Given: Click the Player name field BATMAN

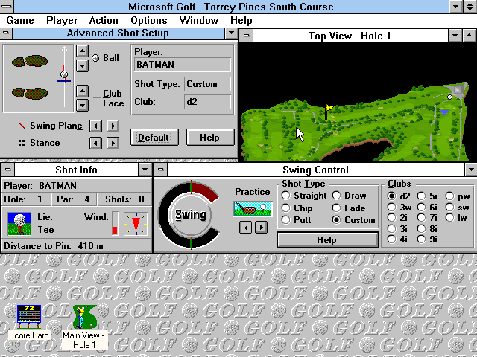Looking at the screenshot, I should coord(183,65).
